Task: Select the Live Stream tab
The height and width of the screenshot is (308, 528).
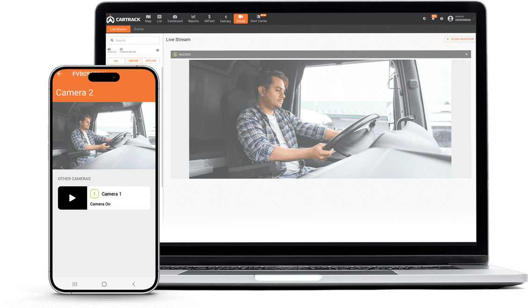Action: pyautogui.click(x=118, y=29)
